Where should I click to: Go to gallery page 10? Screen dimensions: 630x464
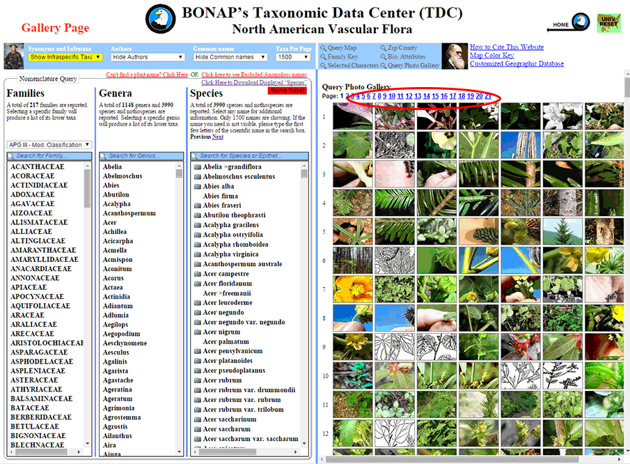click(392, 96)
